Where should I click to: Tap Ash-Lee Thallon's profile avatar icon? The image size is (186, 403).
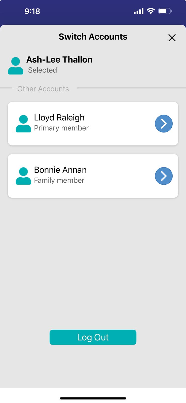click(x=16, y=66)
